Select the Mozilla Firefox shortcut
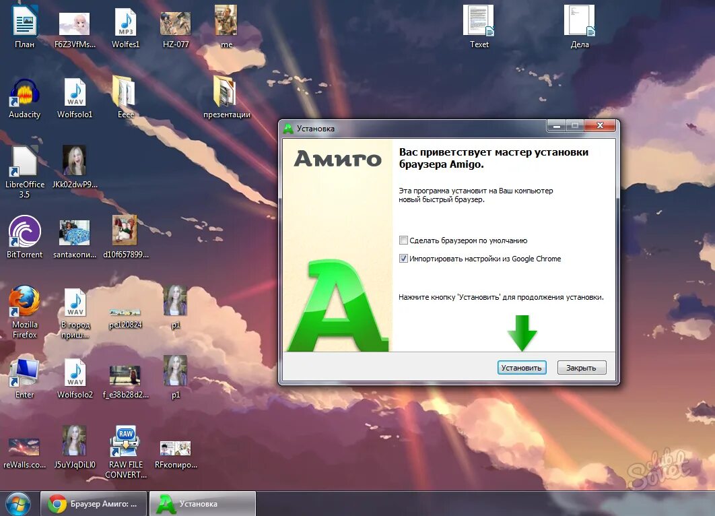This screenshot has width=715, height=516. click(25, 301)
